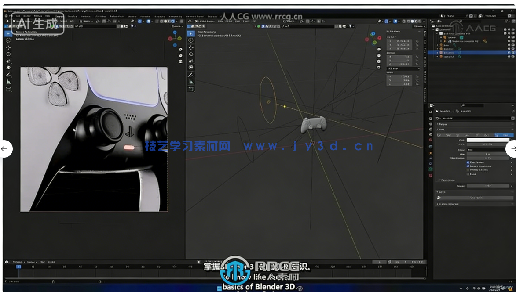Click frame 50 marker on the timeline
The height and width of the screenshot is (292, 516).
click(x=95, y=267)
